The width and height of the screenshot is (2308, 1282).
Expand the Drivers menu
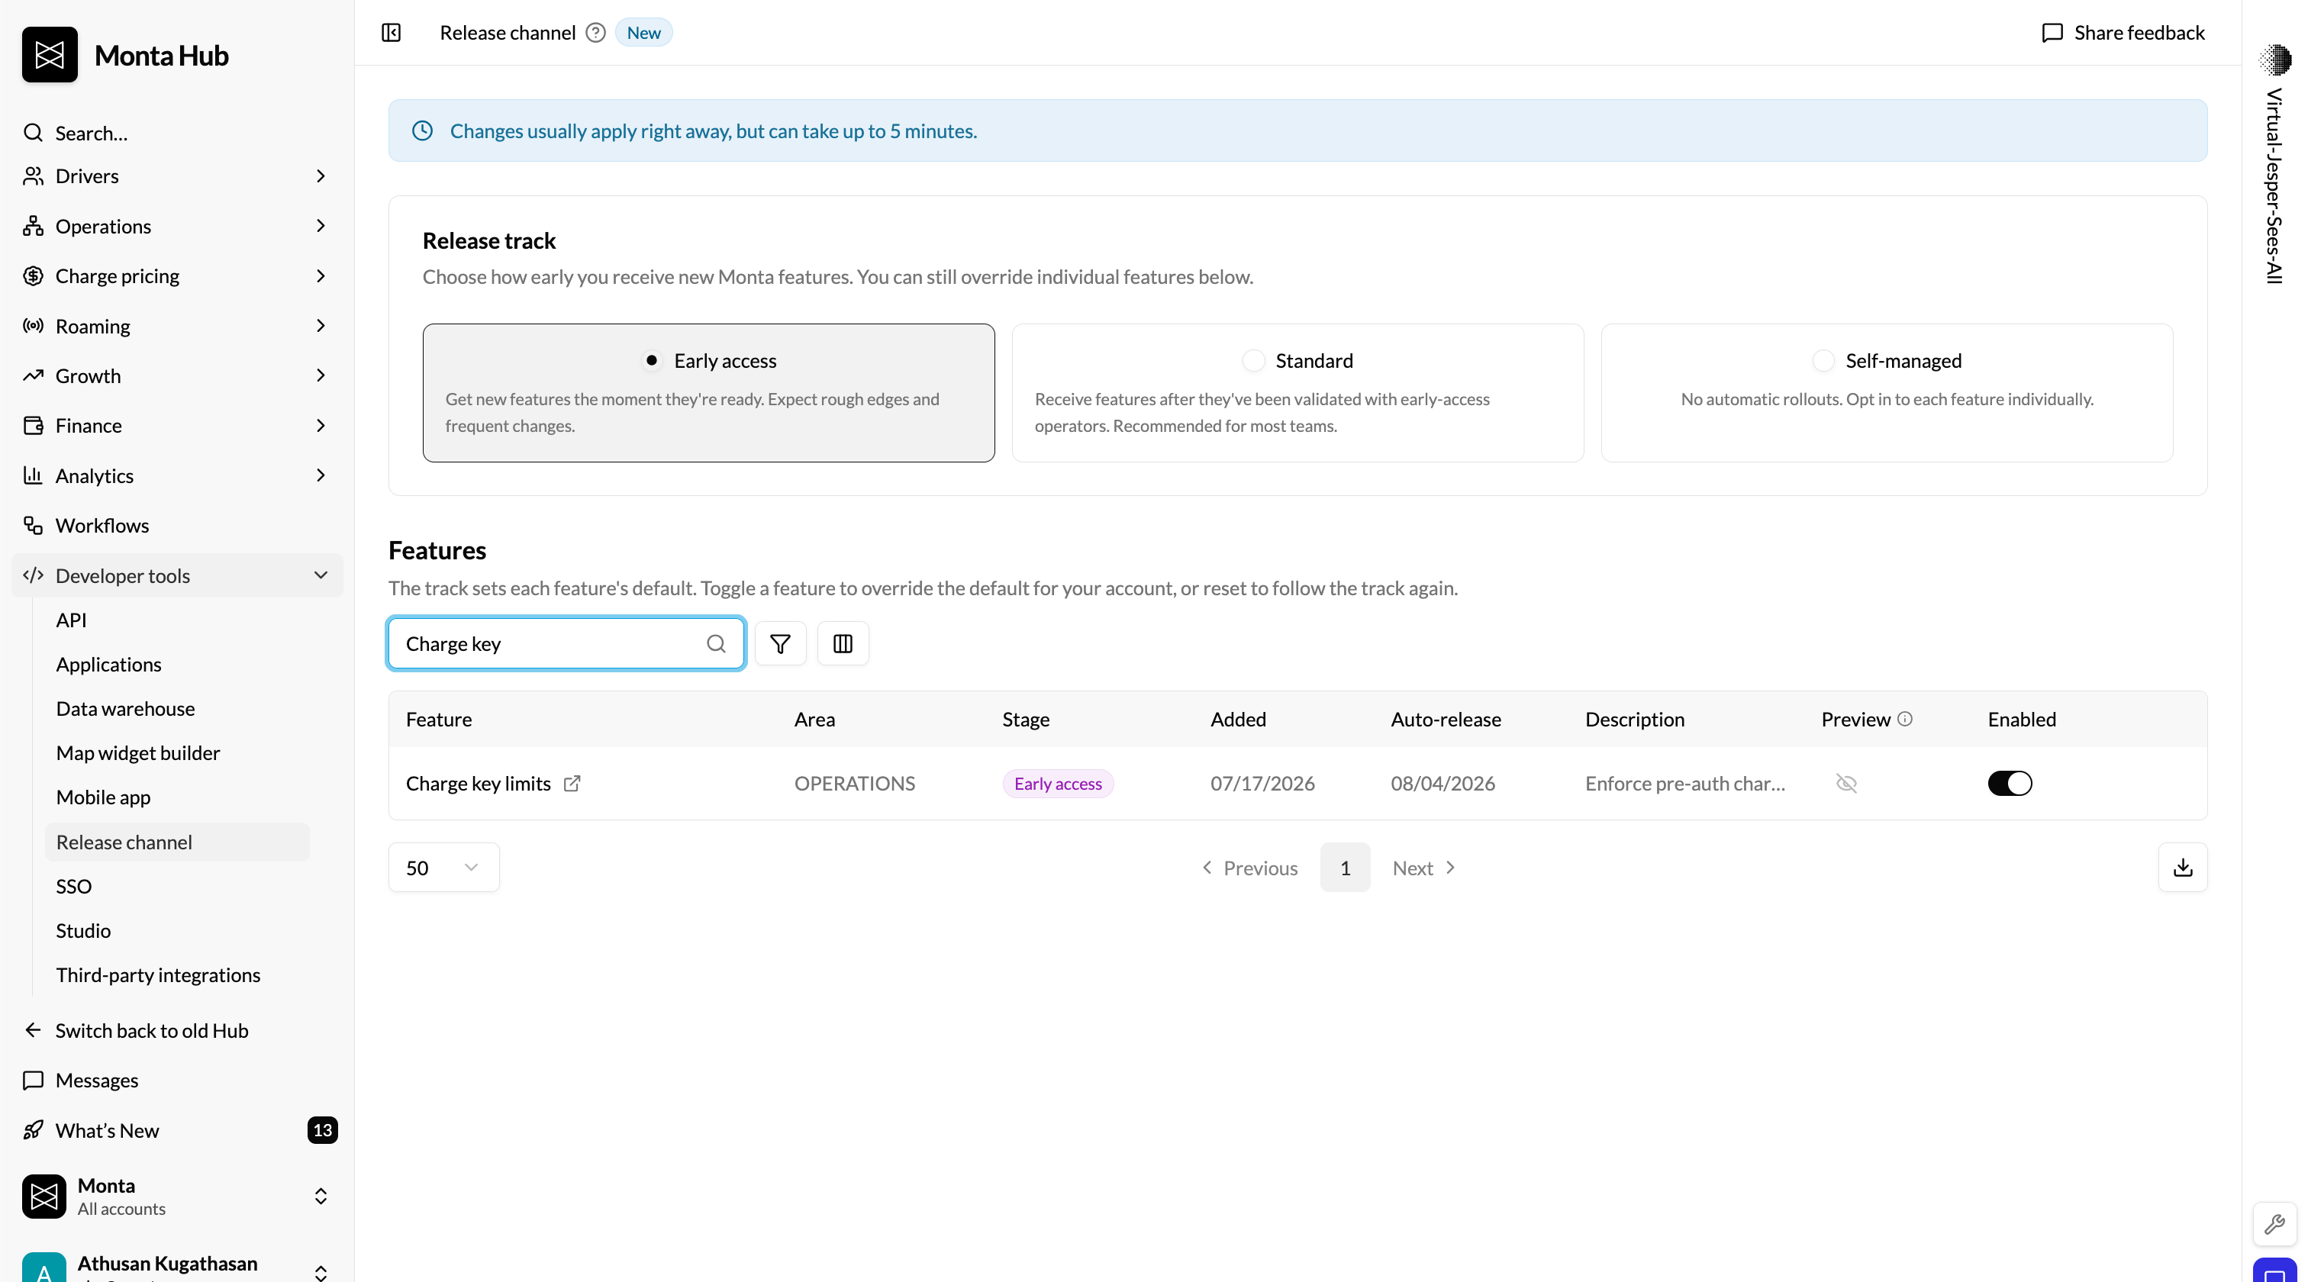tap(176, 176)
